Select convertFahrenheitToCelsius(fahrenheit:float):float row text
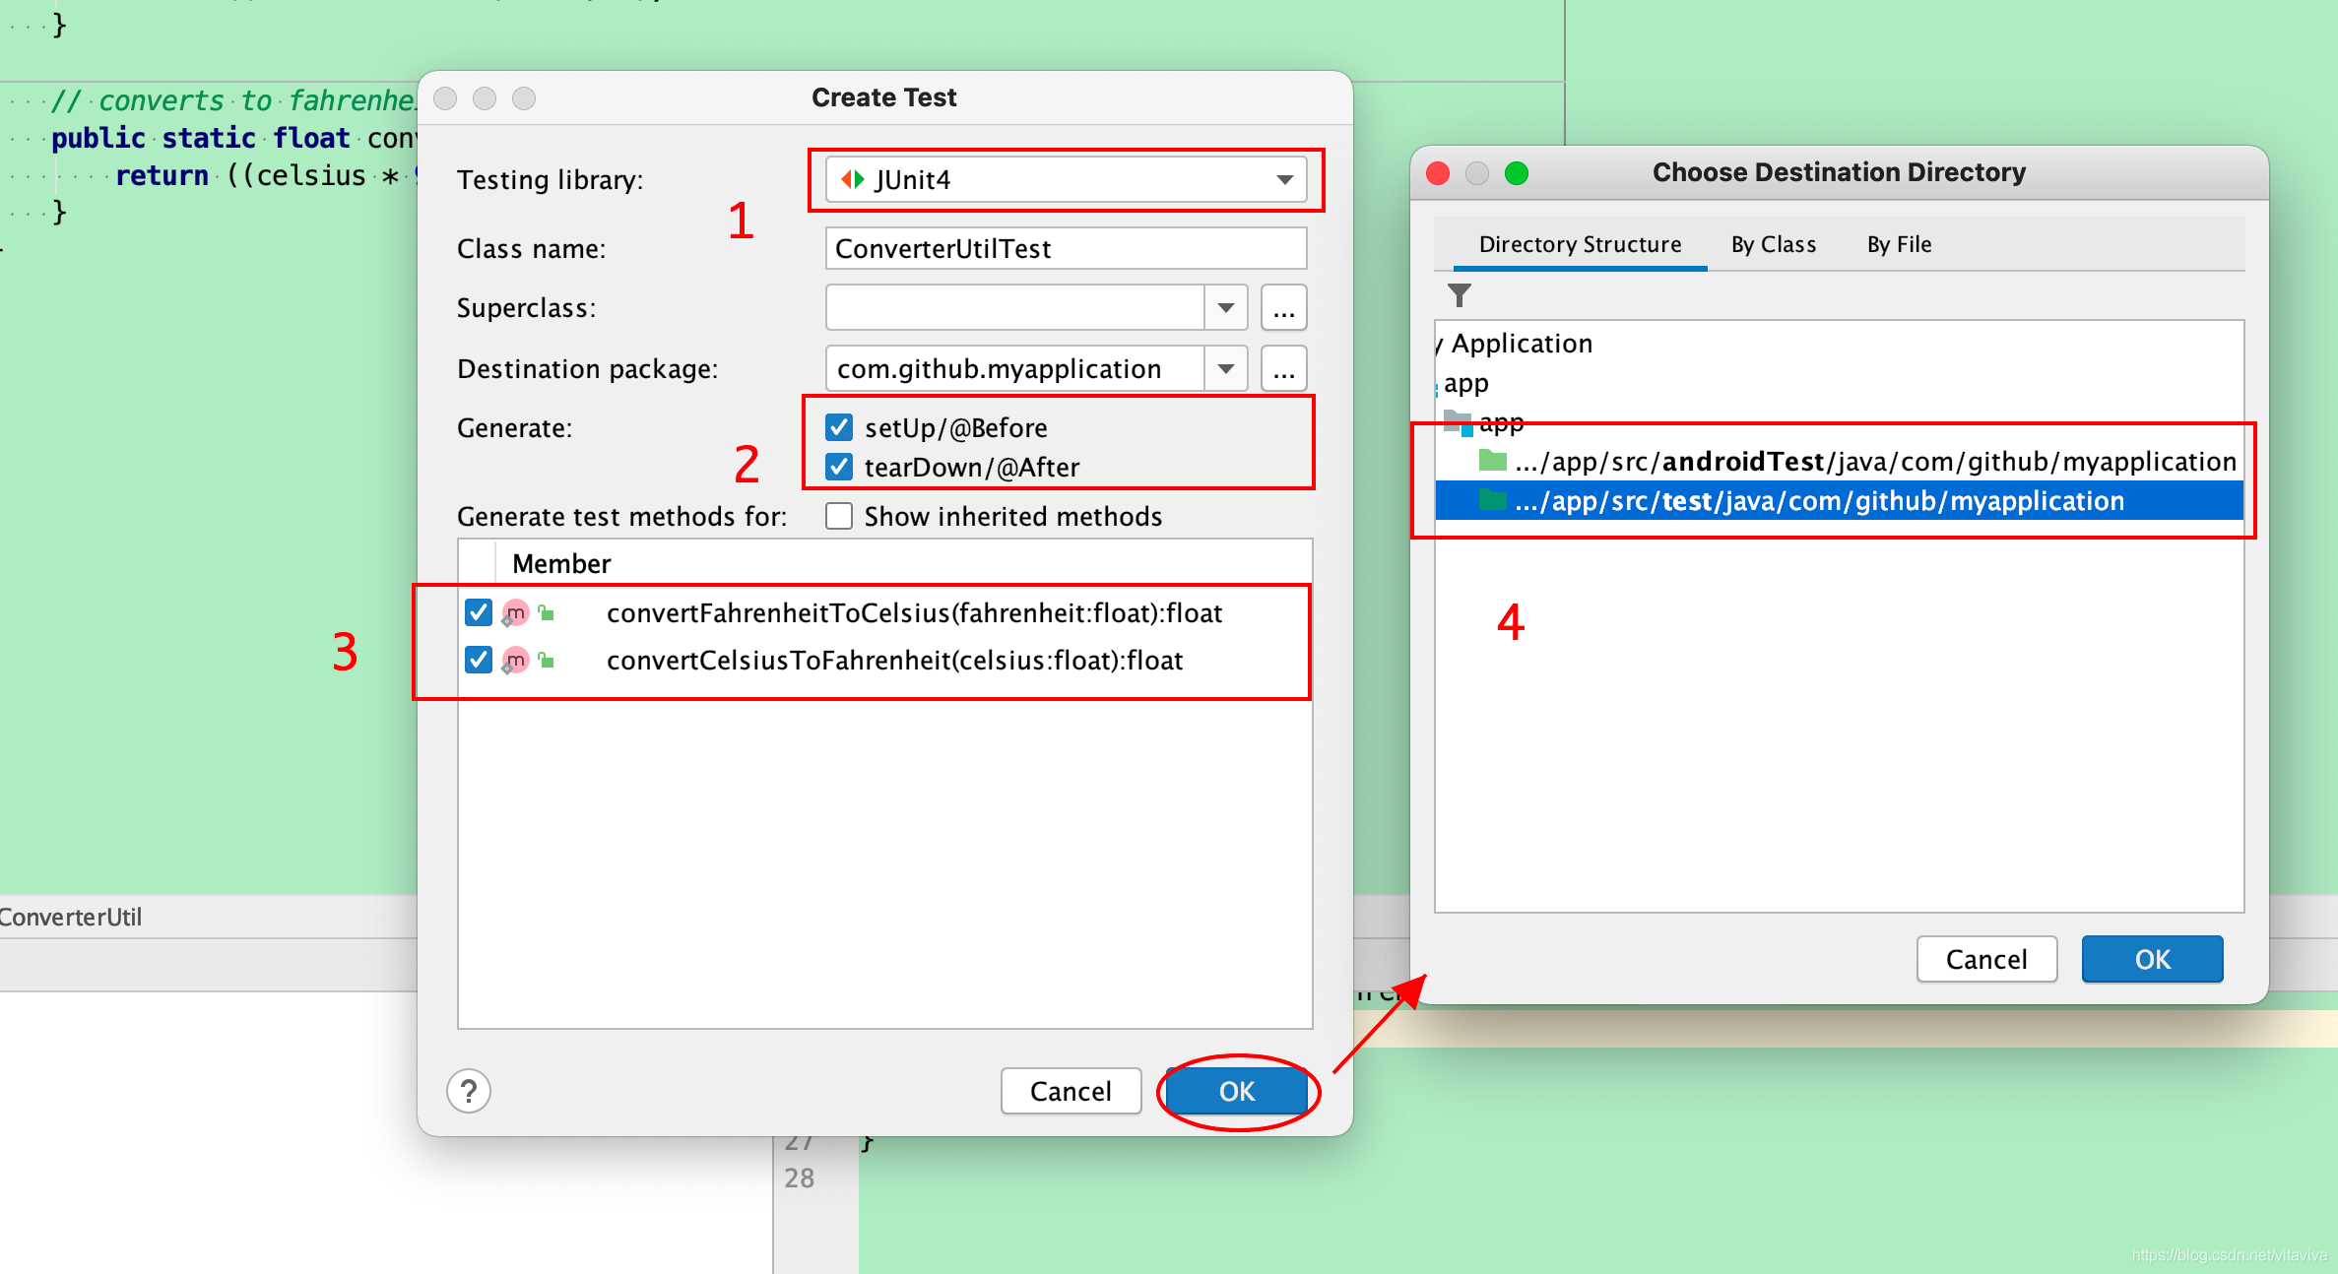2338x1274 pixels. [x=914, y=613]
